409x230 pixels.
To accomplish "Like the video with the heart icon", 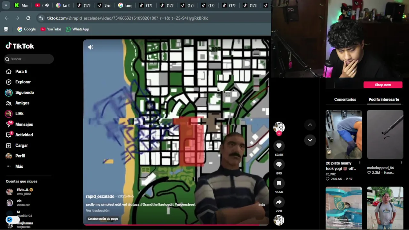I will pos(279,146).
